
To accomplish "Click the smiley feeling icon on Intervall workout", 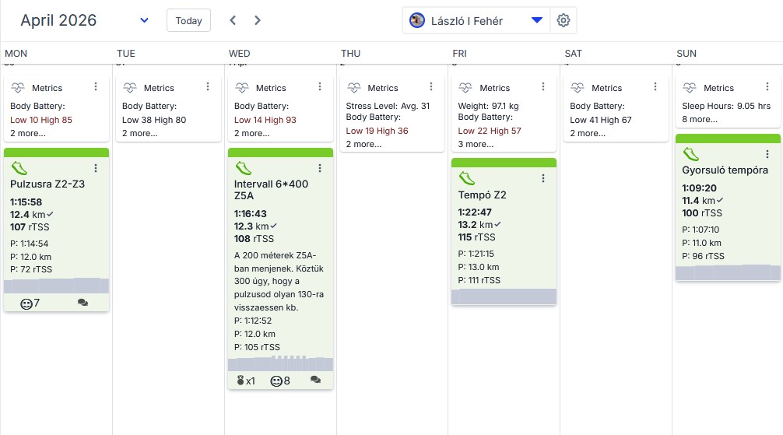I will (276, 381).
